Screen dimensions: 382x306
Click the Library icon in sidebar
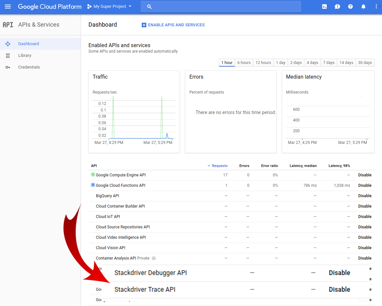pos(8,56)
